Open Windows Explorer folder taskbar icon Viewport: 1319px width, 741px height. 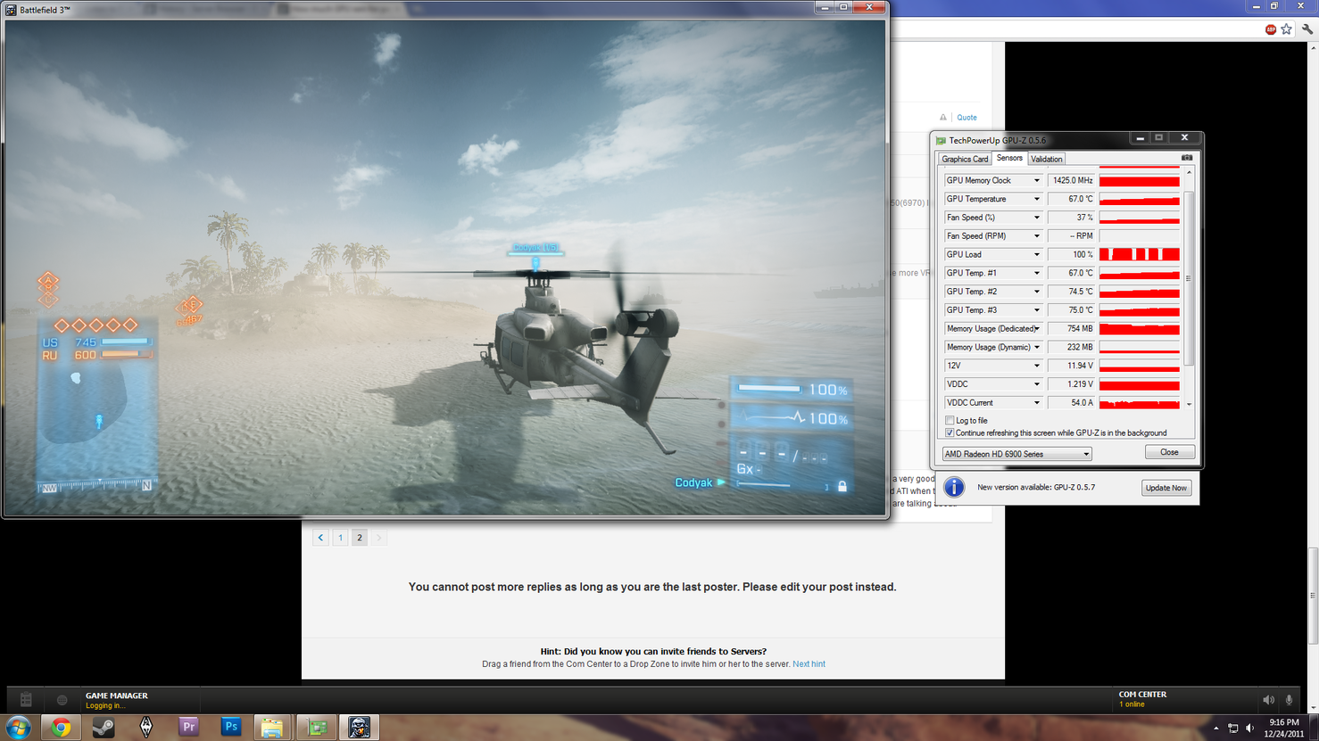[x=272, y=728]
